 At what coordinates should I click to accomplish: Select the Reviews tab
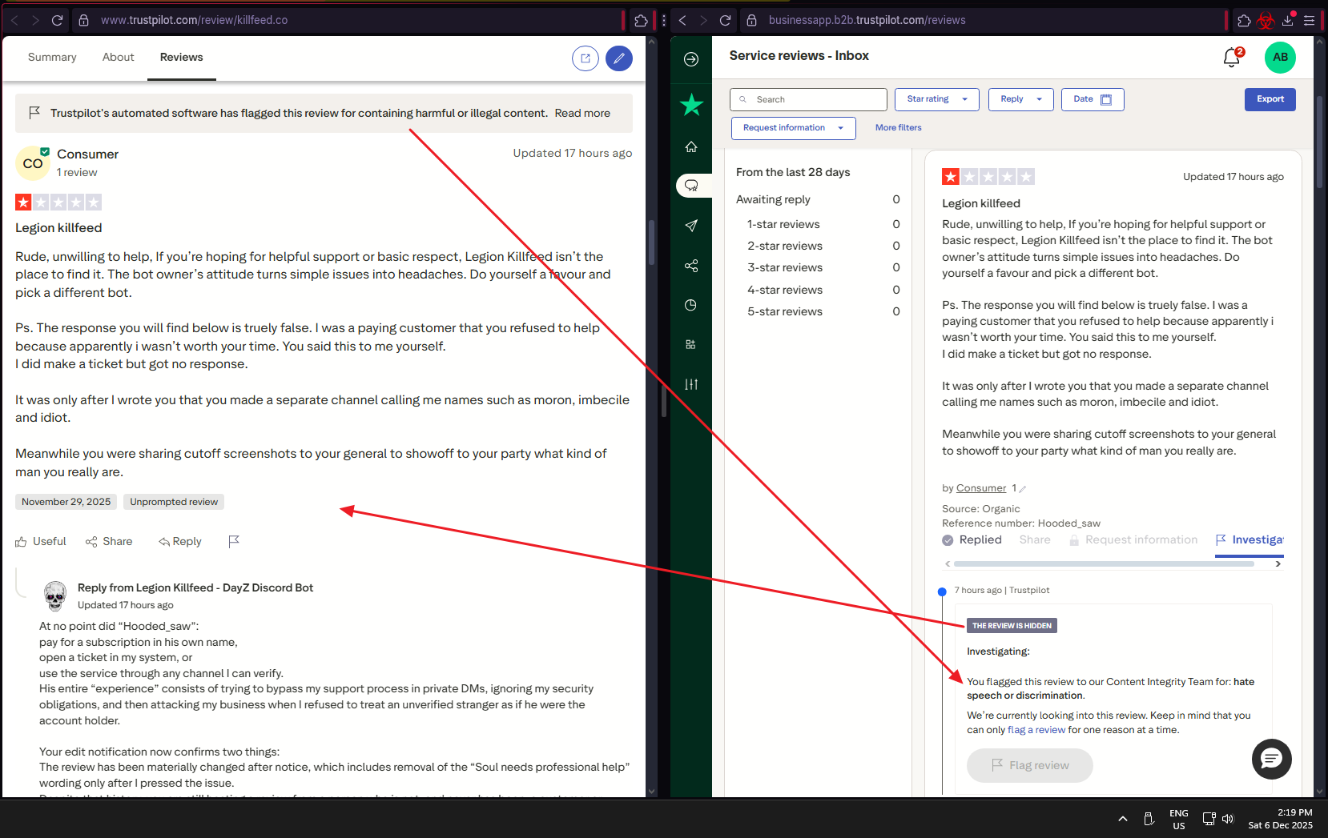pos(182,57)
